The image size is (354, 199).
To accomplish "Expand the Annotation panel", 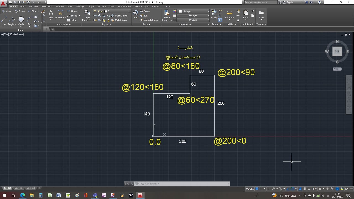I will tap(64, 24).
